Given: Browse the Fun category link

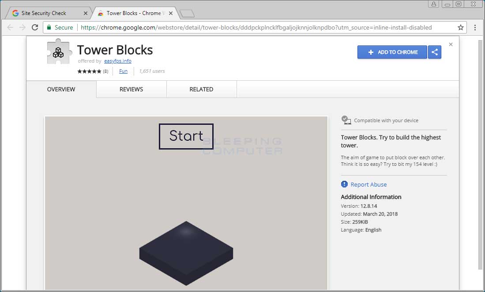Looking at the screenshot, I should pyautogui.click(x=124, y=71).
